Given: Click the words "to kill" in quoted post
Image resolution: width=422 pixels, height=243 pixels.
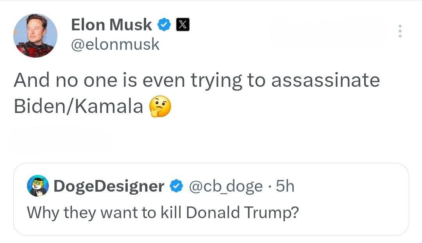Looking at the screenshot, I should click(164, 213).
